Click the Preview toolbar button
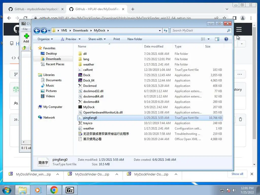 [69, 39]
